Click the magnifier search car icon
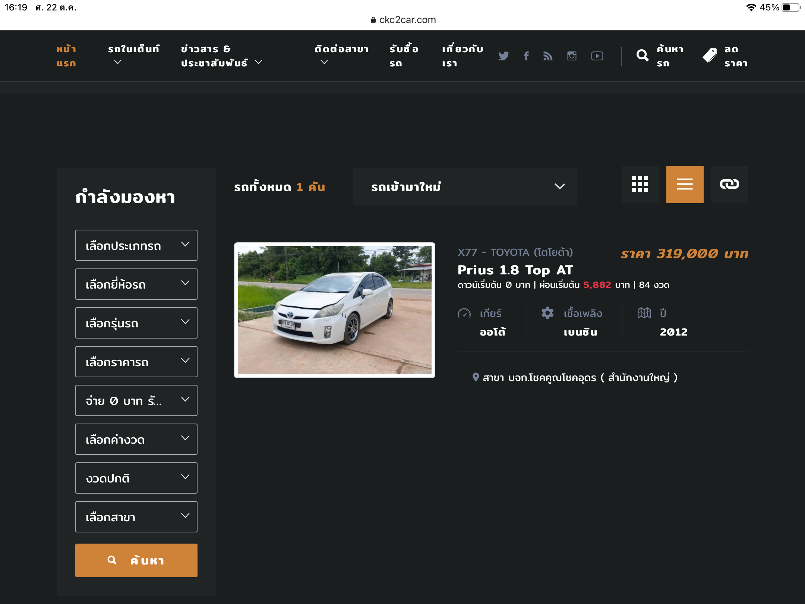The width and height of the screenshot is (805, 604). tap(643, 56)
